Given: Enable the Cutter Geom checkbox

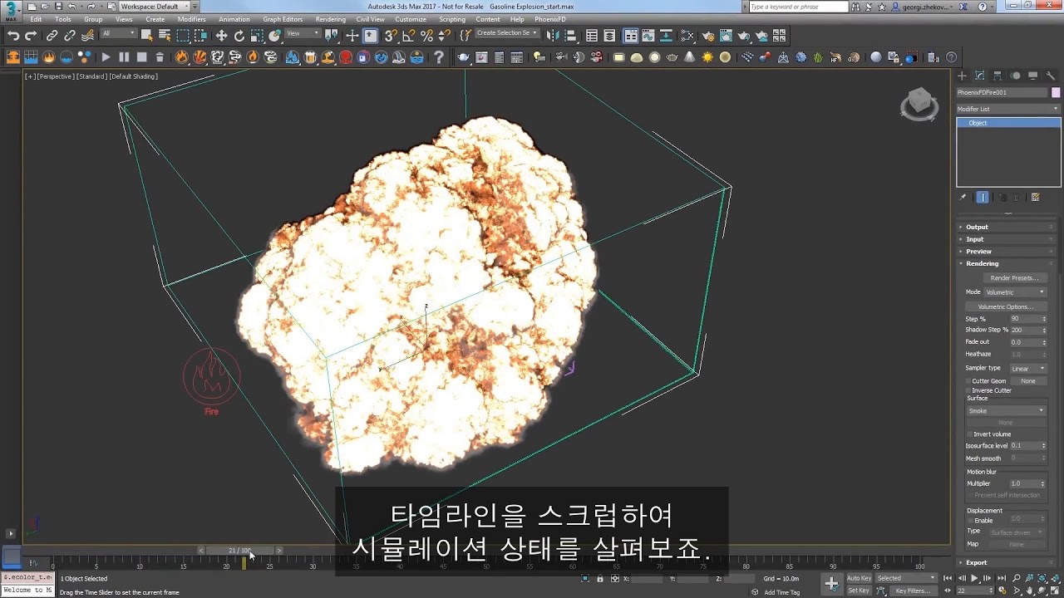Looking at the screenshot, I should coord(968,381).
